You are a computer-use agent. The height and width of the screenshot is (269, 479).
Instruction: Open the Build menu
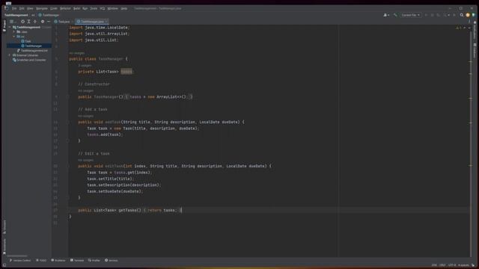click(x=76, y=8)
